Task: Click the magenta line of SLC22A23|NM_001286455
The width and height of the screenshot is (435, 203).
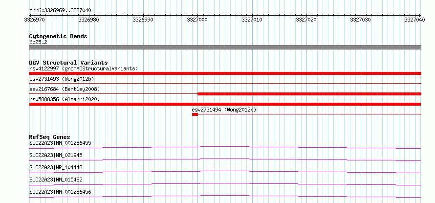Action: click(x=225, y=147)
